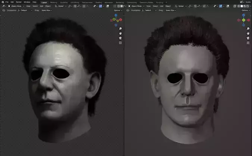Switch to the Sculpting workspace tab

pyautogui.click(x=64, y=3)
